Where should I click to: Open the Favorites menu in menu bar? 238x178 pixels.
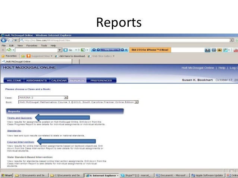pos(32,45)
